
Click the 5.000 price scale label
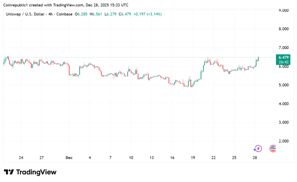[283, 85]
